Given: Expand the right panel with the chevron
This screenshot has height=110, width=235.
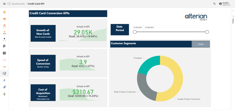Looking at the screenshot, I should coord(233,11).
